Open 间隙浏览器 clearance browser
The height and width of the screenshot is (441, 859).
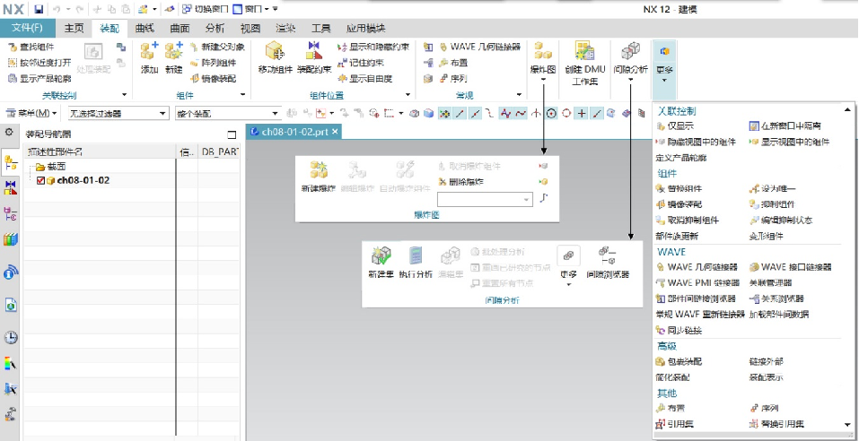pos(608,262)
